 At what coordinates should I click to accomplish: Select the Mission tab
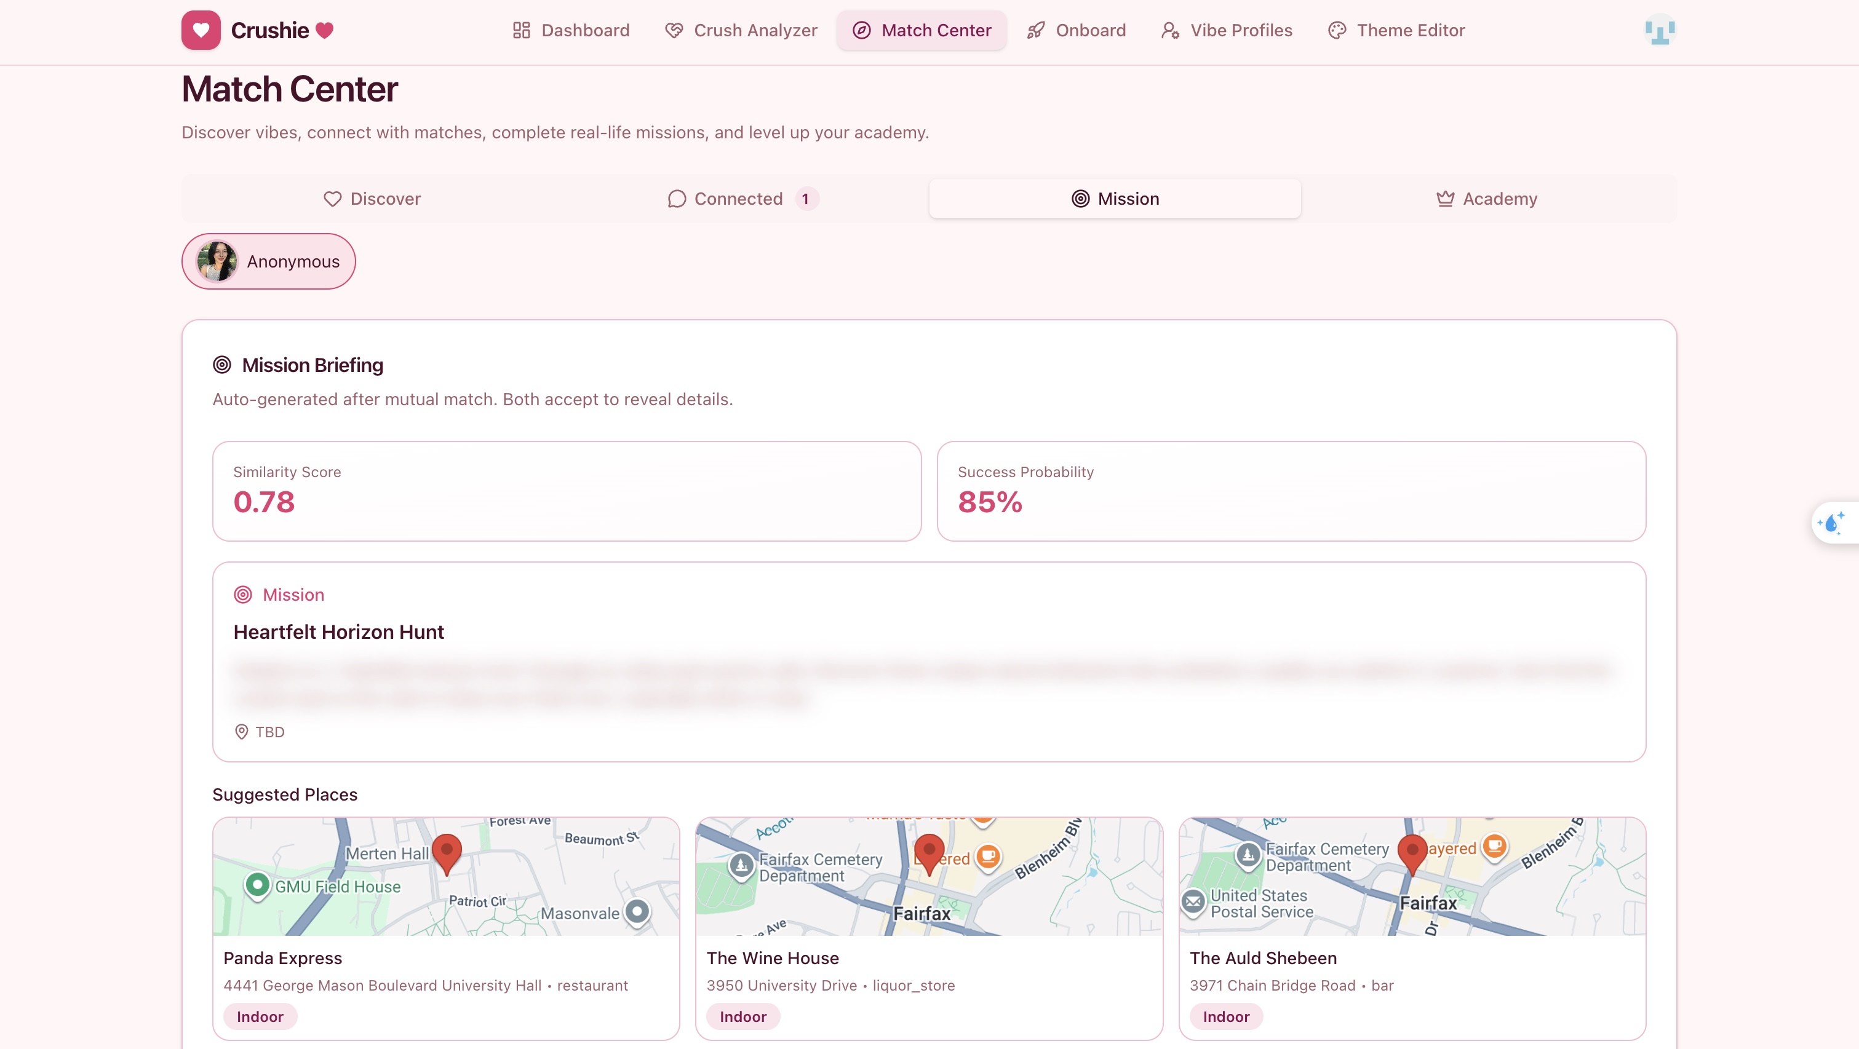[1114, 199]
